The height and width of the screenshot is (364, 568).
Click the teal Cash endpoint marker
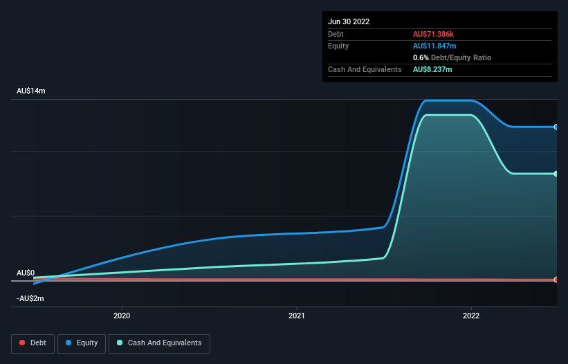[556, 174]
